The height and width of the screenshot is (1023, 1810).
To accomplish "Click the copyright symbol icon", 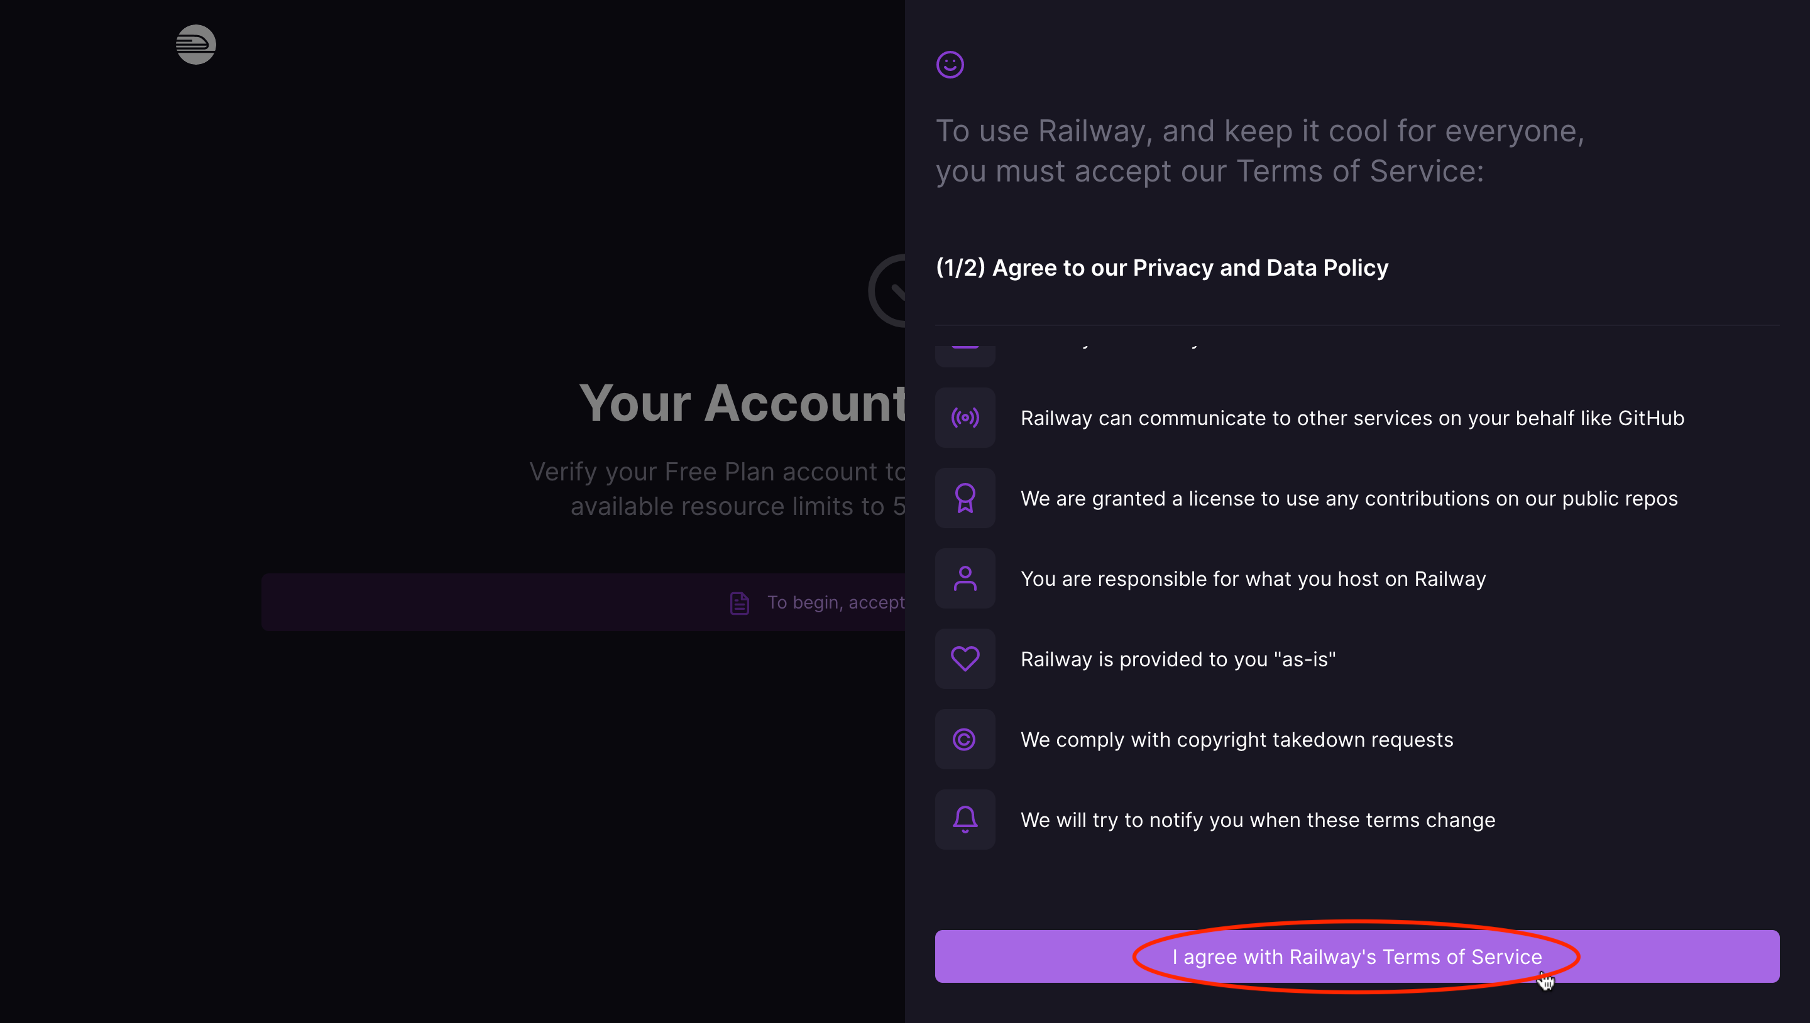I will pyautogui.click(x=965, y=739).
